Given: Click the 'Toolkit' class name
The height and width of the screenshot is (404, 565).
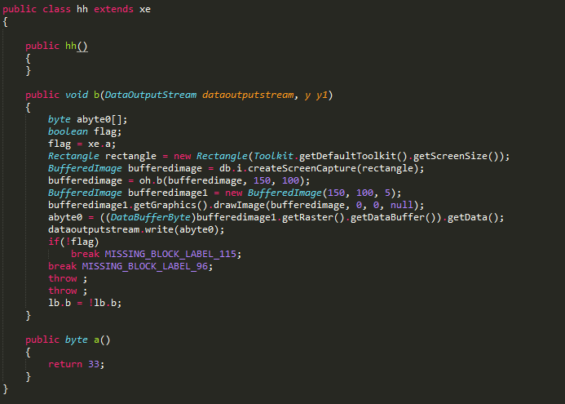Looking at the screenshot, I should [273, 156].
